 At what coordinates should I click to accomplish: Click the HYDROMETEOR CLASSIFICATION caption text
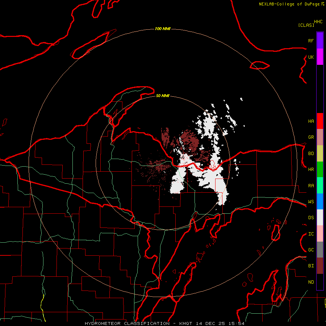[127, 323]
